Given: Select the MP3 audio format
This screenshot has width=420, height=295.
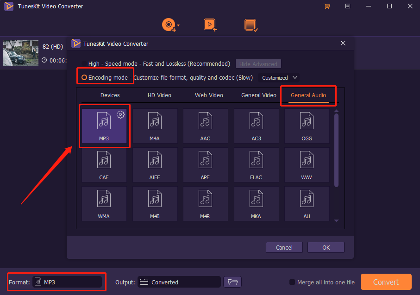Looking at the screenshot, I should coord(104,126).
